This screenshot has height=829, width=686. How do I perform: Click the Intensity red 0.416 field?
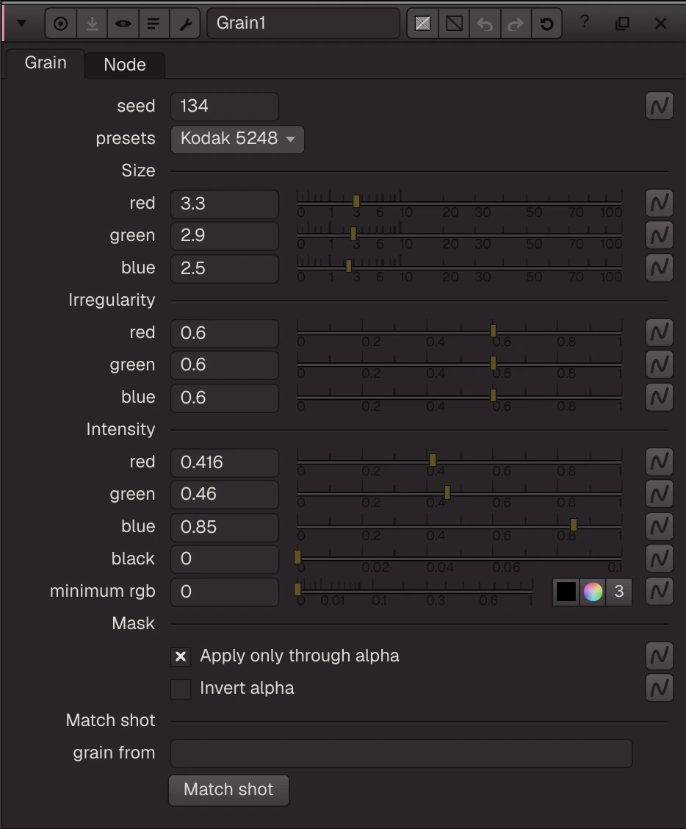(x=225, y=462)
